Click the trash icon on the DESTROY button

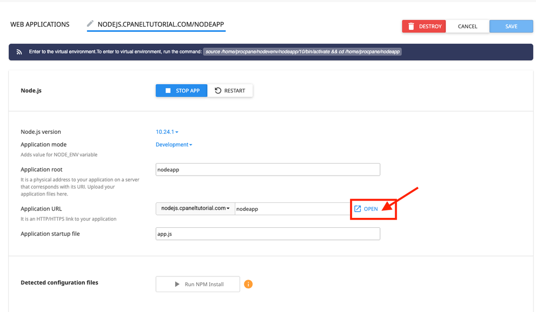coord(411,26)
